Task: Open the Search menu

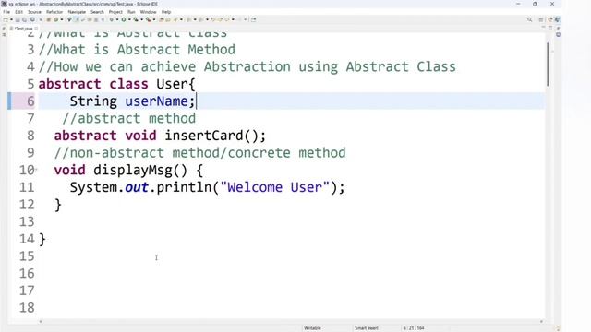Action: point(97,12)
